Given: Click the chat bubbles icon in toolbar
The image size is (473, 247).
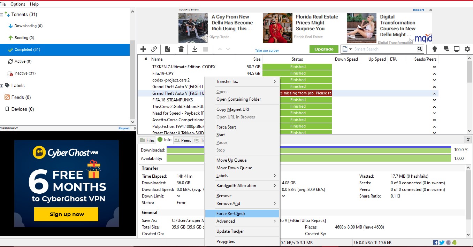Looking at the screenshot, I should tap(446, 49).
